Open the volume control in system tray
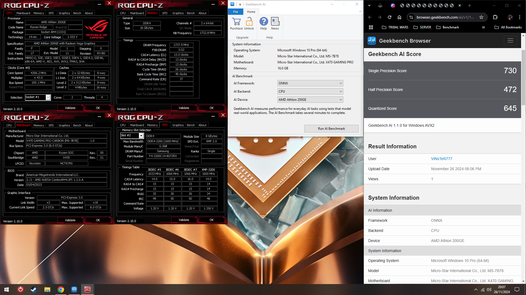Screen dimensions: 526x295 point(489,290)
